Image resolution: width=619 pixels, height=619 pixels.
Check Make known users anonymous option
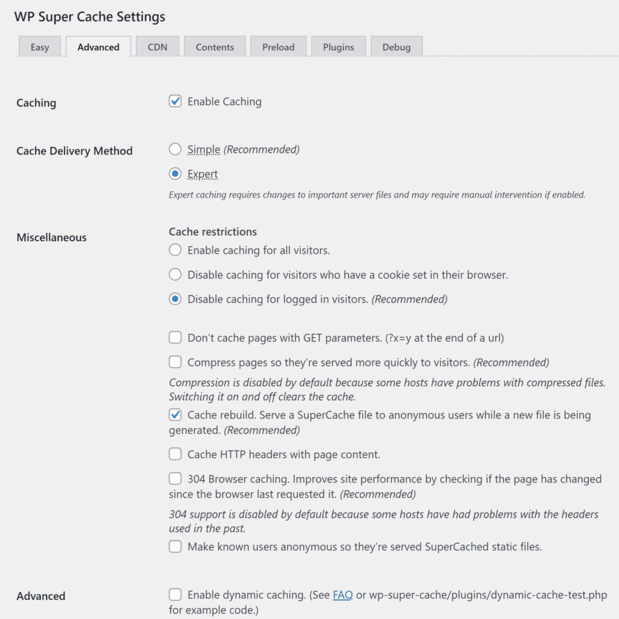175,547
